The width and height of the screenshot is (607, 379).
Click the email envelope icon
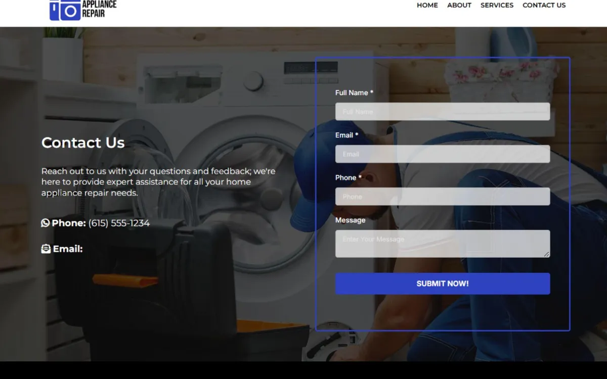[x=46, y=249]
